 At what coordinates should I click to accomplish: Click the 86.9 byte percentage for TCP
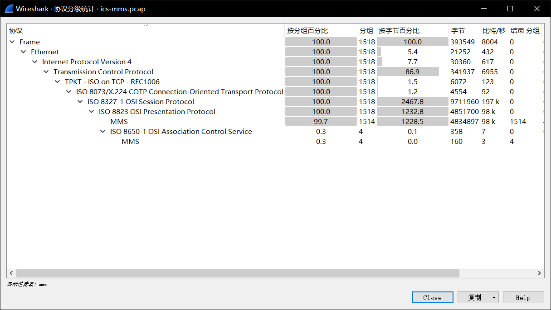click(412, 72)
